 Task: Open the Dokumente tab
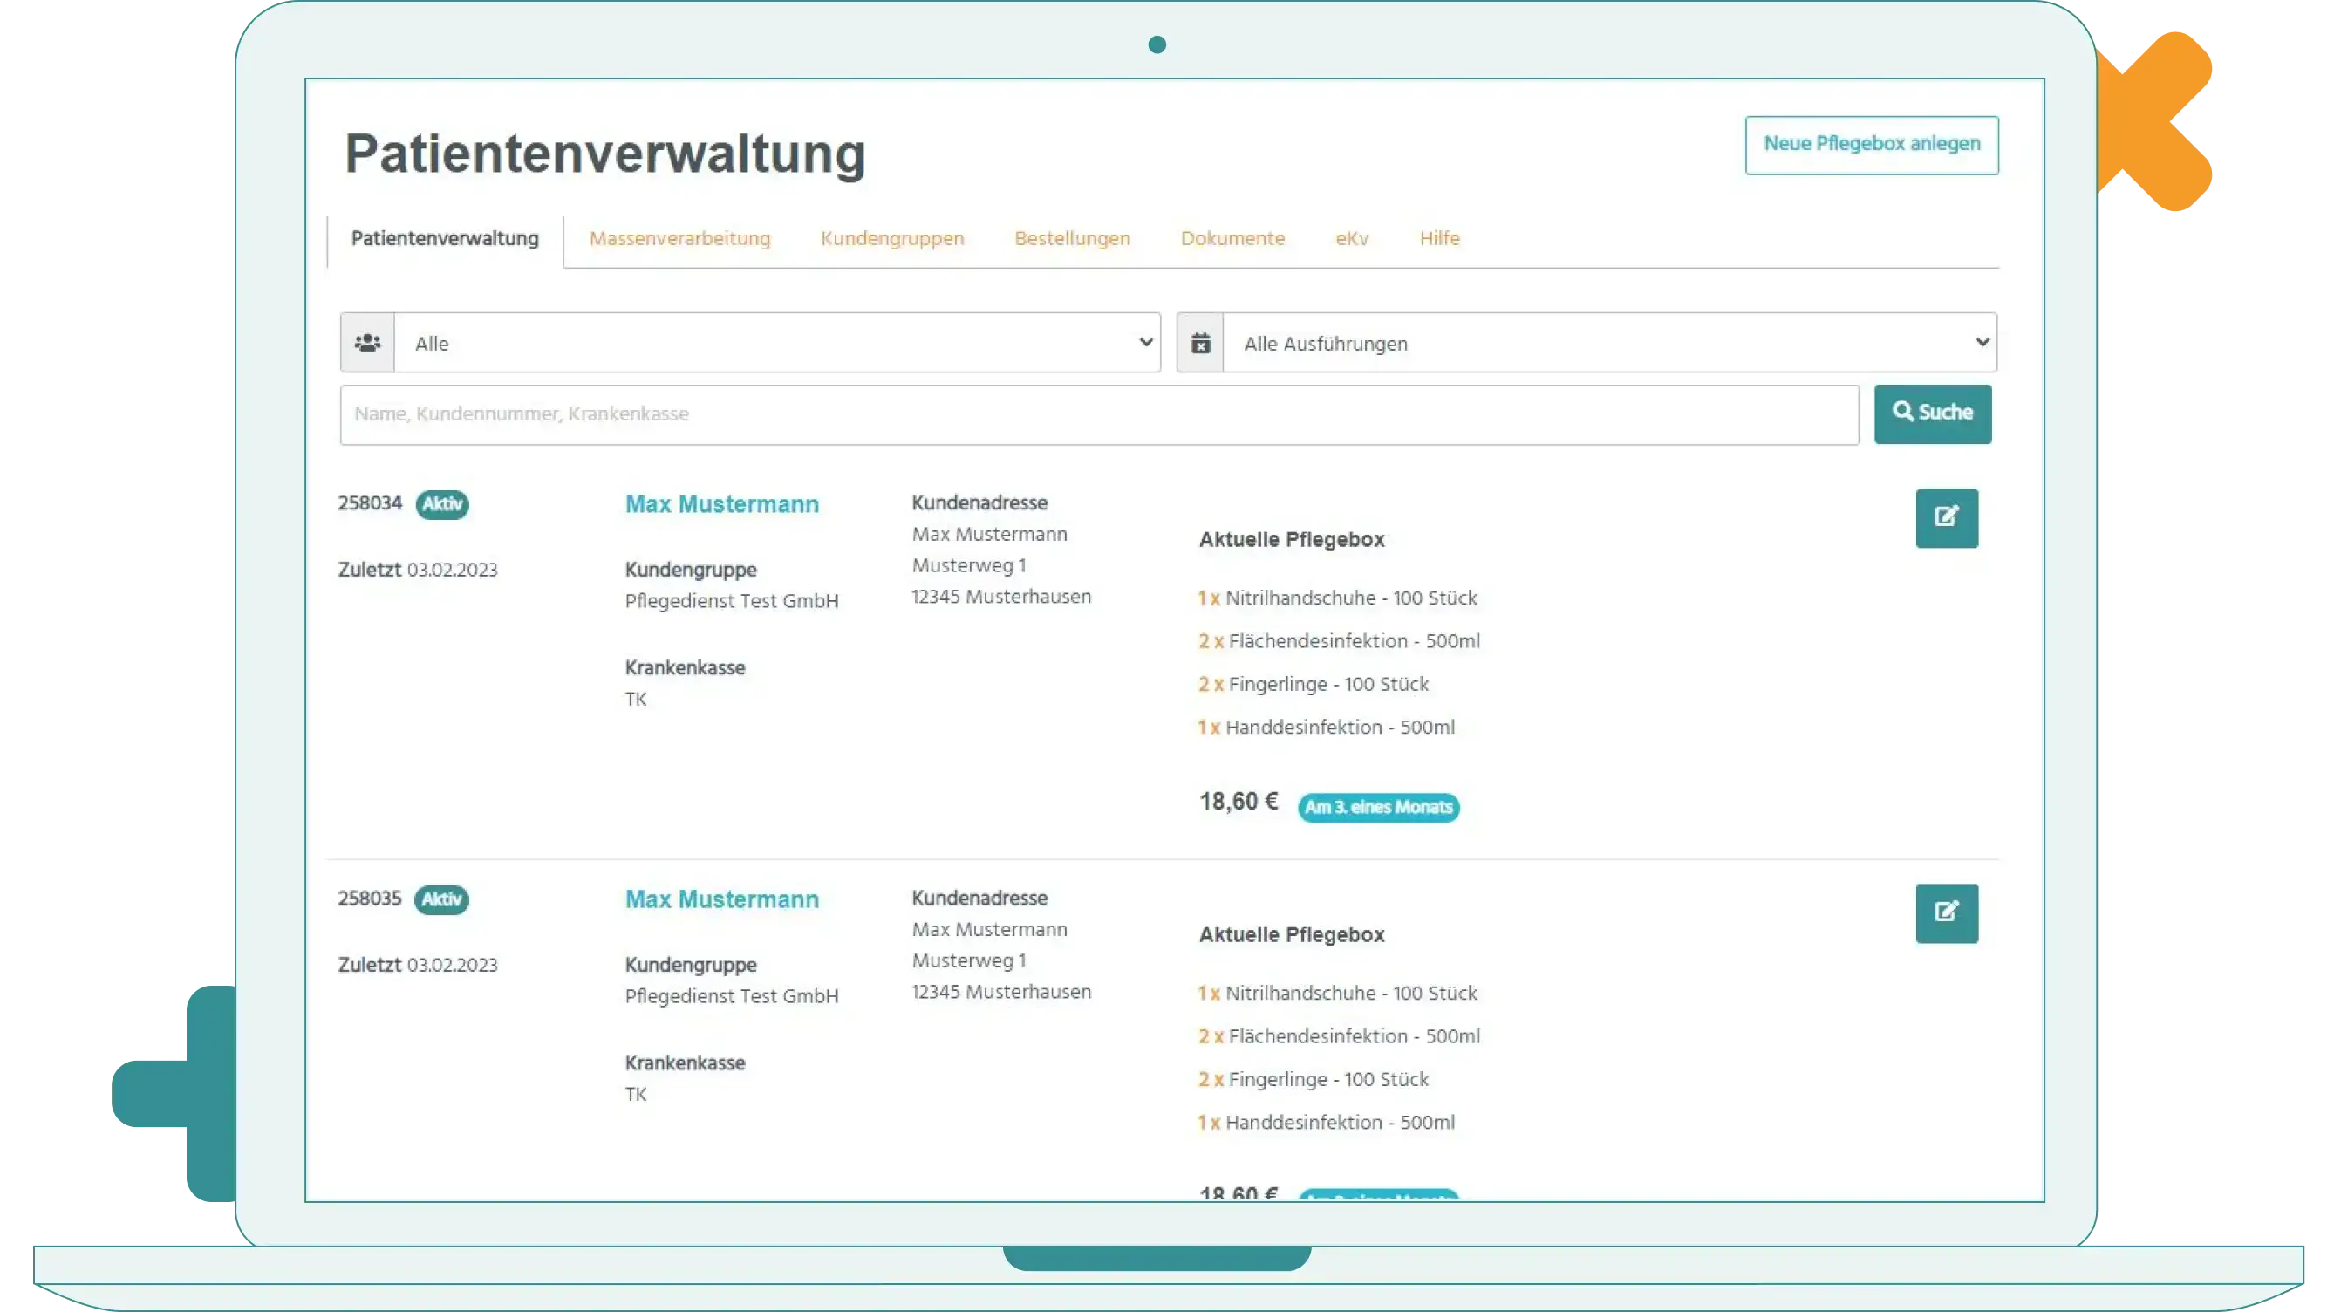pos(1232,238)
